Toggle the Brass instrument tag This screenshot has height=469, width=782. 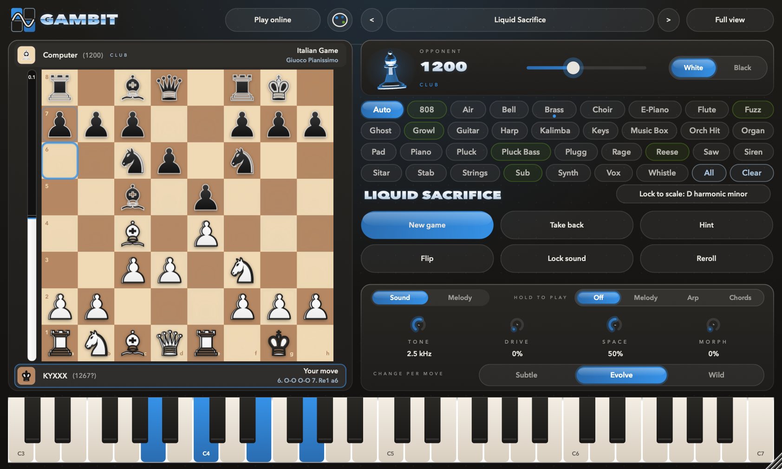pos(554,110)
